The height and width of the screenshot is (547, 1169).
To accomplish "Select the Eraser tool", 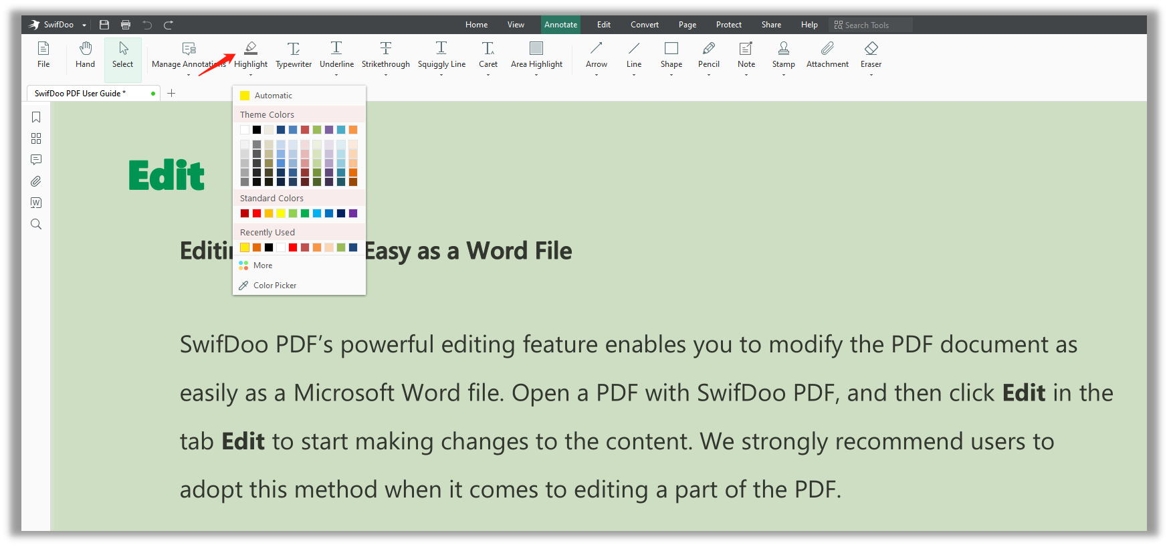I will tap(871, 55).
